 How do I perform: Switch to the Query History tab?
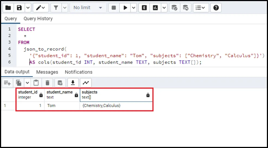coord(38,19)
